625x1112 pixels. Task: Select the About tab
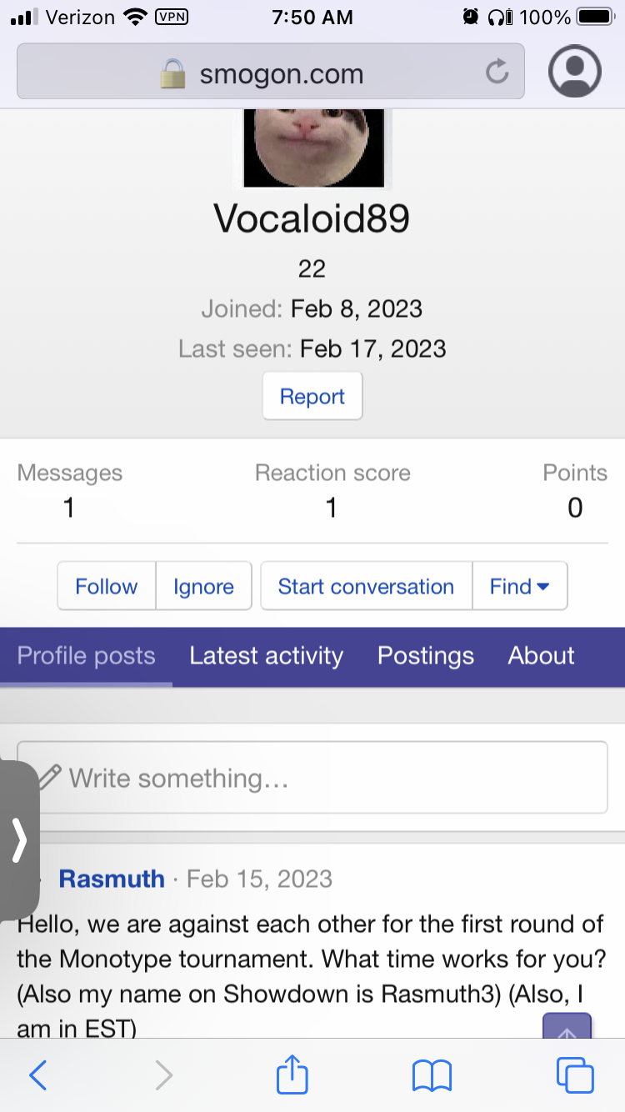(541, 656)
